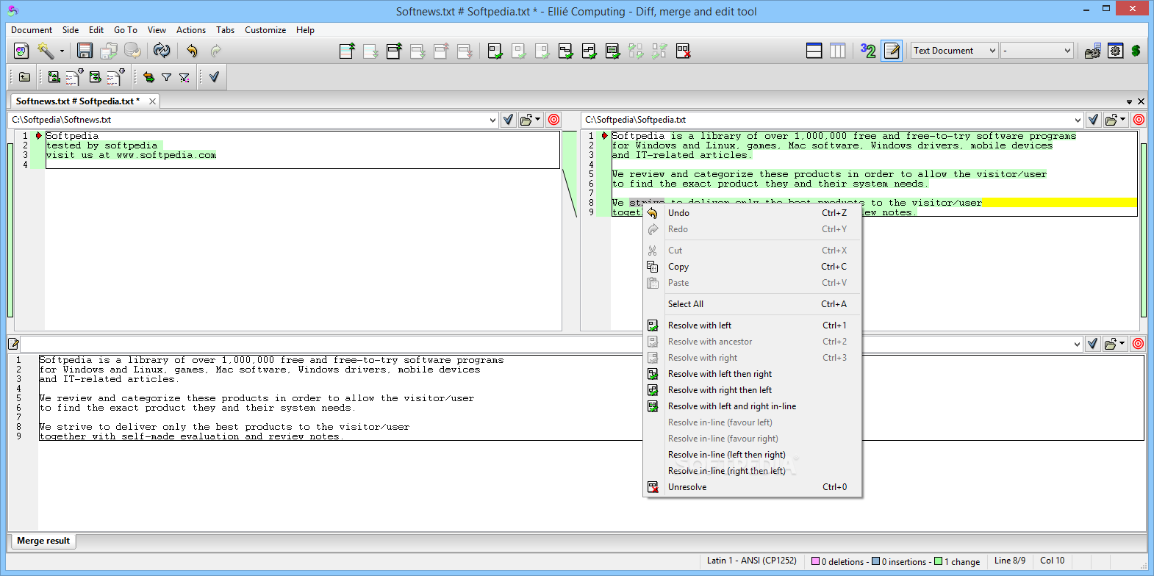Open the left pane folder browse dropdown
1154x576 pixels.
pyautogui.click(x=530, y=120)
